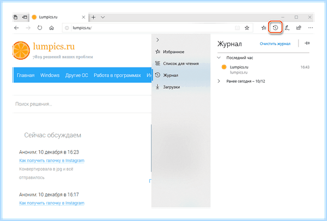Viewport: 327px width, 221px height.
Task: Click 16:43 timestamp in history
Action: click(x=305, y=67)
